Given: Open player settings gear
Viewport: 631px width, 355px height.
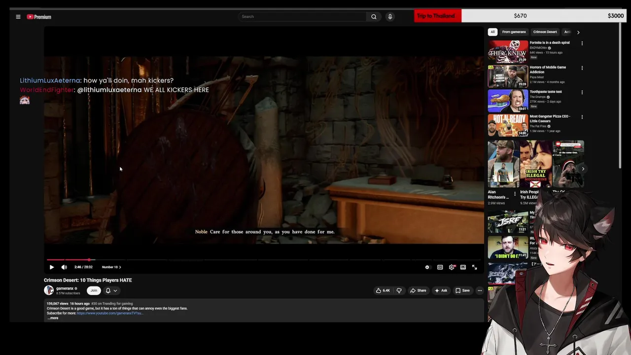Looking at the screenshot, I should (452, 267).
